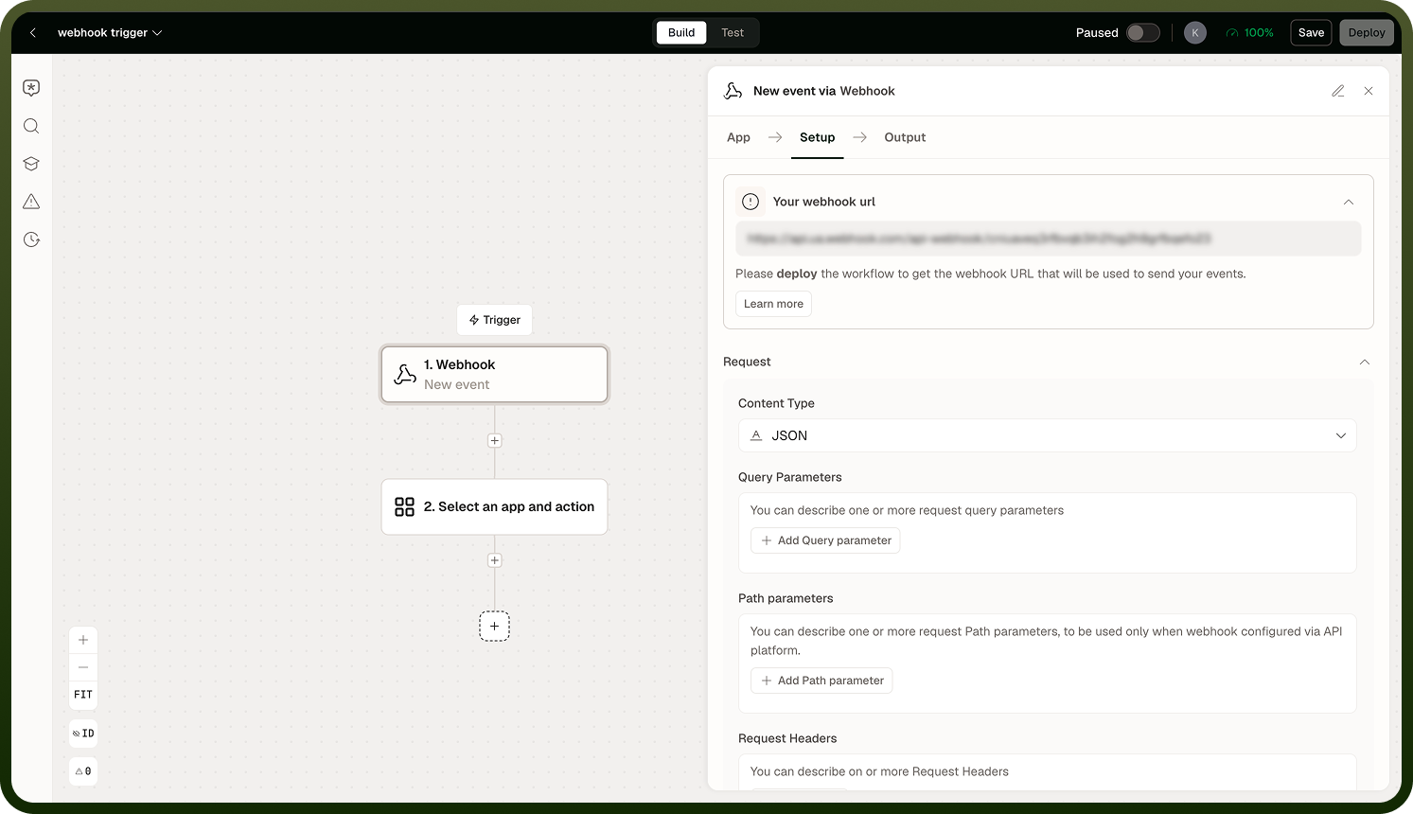Switch to the Build mode tab
Screen dimensions: 1413x814
click(681, 32)
